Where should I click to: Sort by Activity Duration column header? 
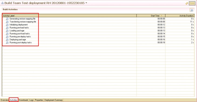180,16
